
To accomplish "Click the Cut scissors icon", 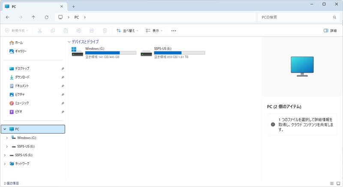I will [39, 30].
